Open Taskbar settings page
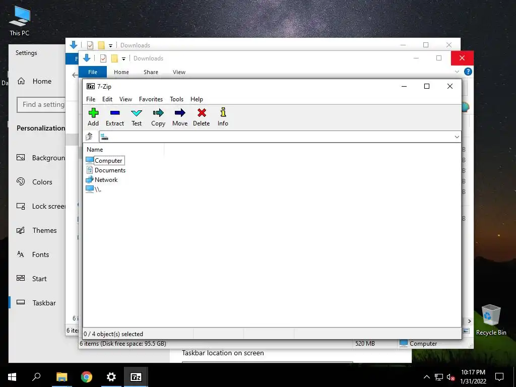 37,303
